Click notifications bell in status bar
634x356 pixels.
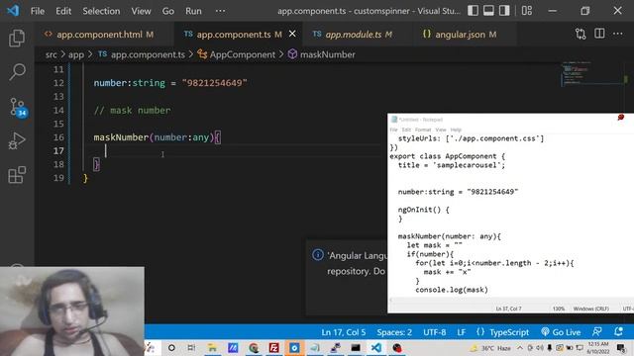[618, 332]
